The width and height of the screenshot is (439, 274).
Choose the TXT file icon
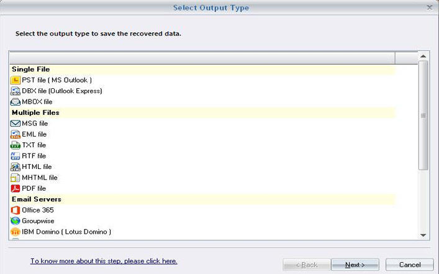pos(15,145)
